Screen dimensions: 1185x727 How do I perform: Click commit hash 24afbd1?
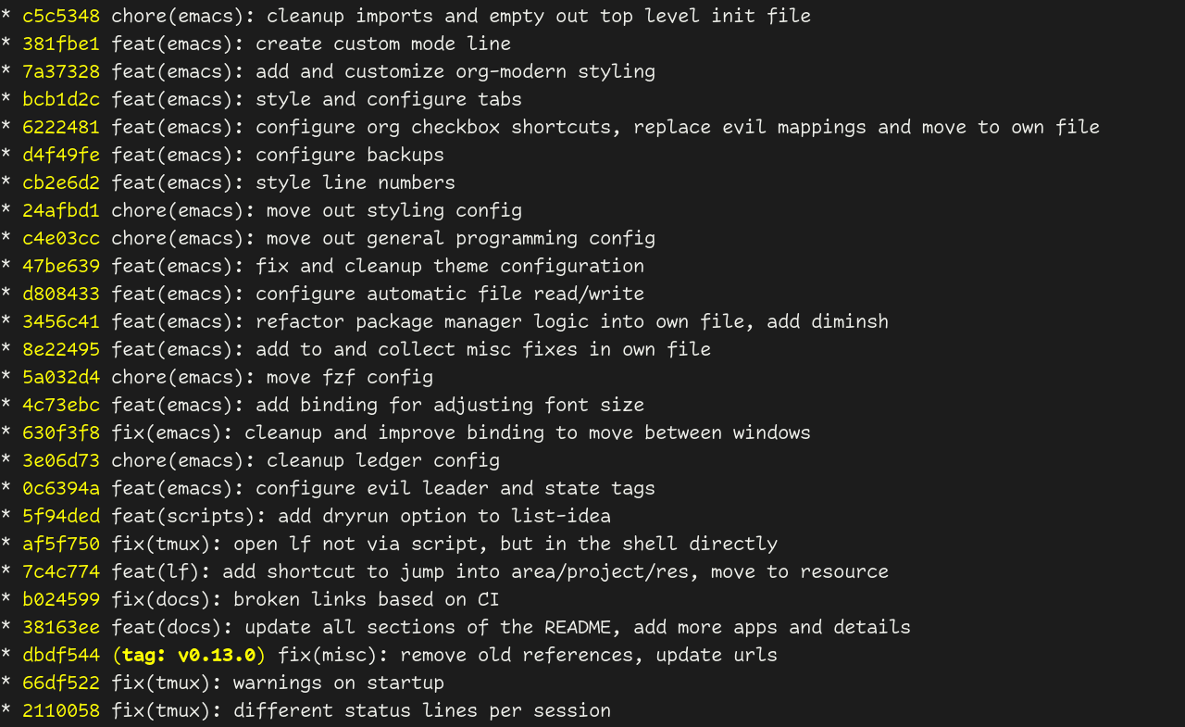coord(61,210)
